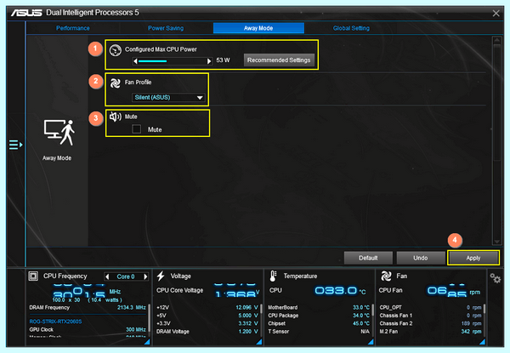Viewport: 510px width, 353px height.
Task: Click the +3.3V voltage row
Action: [207, 324]
